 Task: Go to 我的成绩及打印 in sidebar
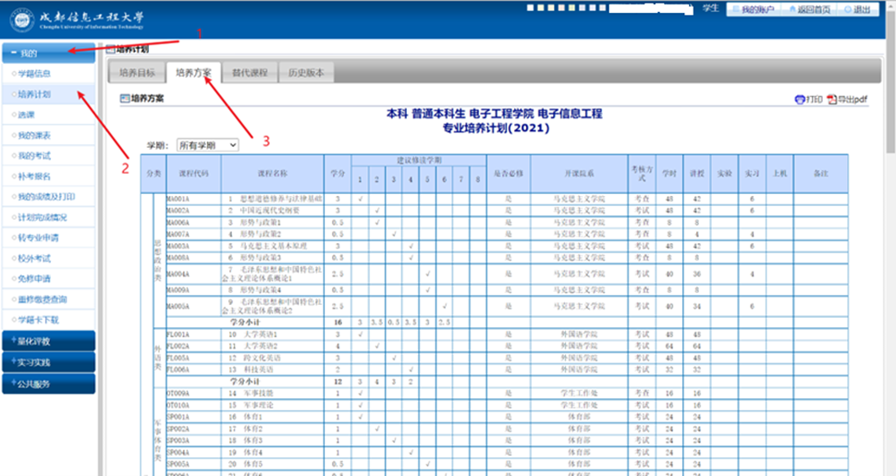pyautogui.click(x=43, y=197)
